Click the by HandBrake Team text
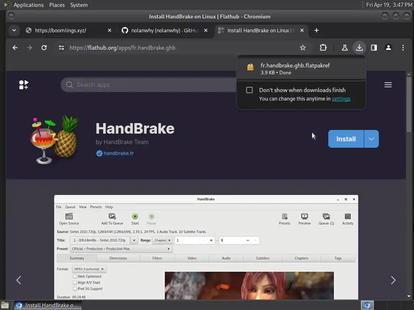 coord(122,142)
